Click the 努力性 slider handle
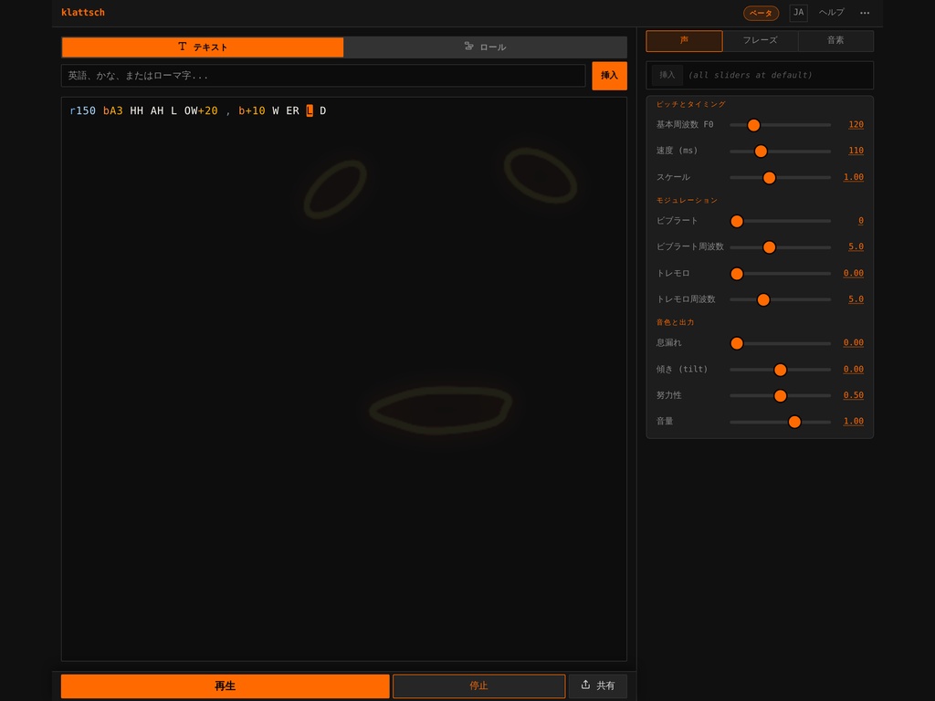935x701 pixels. point(780,396)
